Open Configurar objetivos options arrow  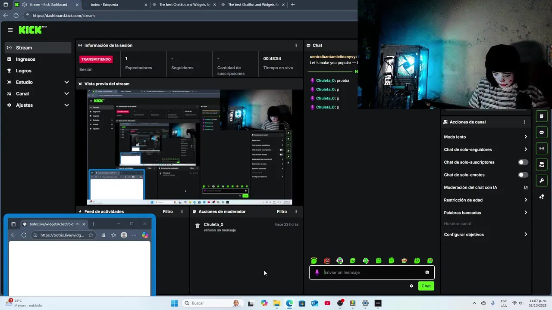(x=526, y=235)
